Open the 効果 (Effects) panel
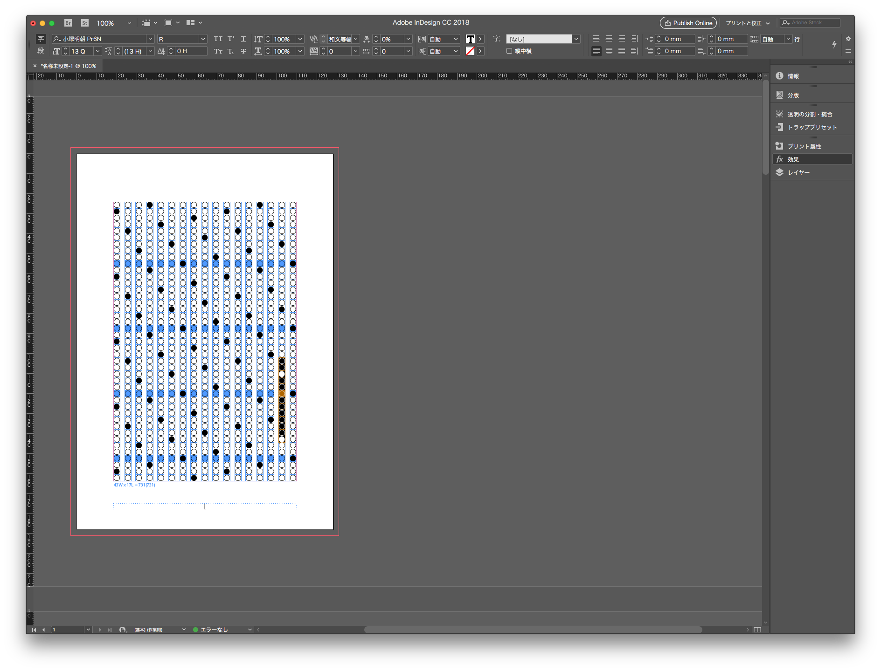The height and width of the screenshot is (671, 881). [793, 159]
